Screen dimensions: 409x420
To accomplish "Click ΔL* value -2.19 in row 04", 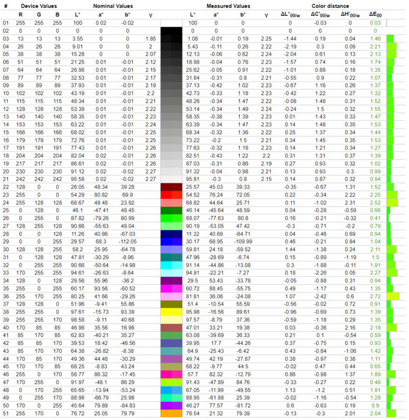I will 290,46.
